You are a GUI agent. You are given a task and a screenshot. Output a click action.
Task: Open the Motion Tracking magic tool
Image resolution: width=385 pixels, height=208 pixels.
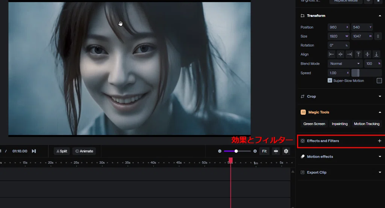click(x=367, y=124)
